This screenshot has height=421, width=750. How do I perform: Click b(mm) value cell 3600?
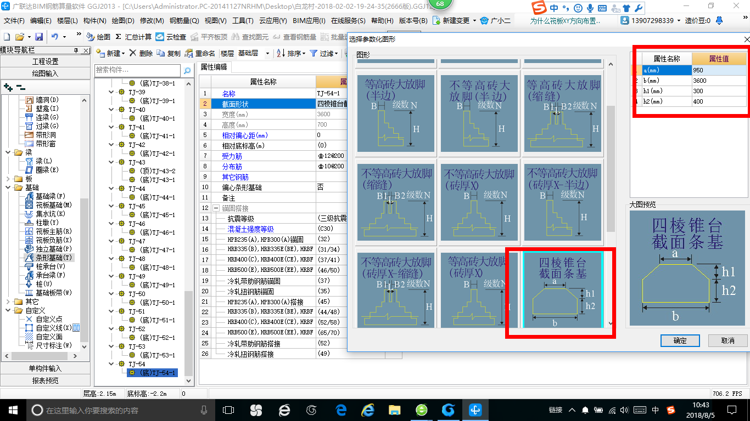coord(719,81)
